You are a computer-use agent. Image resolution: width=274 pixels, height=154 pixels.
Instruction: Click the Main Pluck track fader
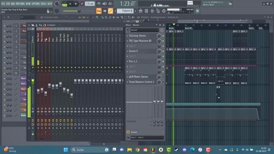coord(38,91)
